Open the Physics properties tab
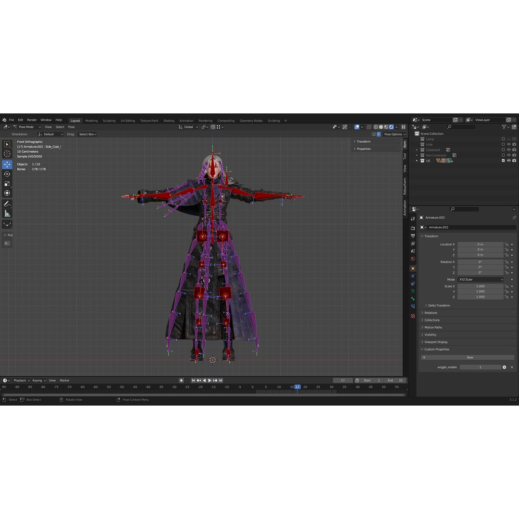 (413, 276)
